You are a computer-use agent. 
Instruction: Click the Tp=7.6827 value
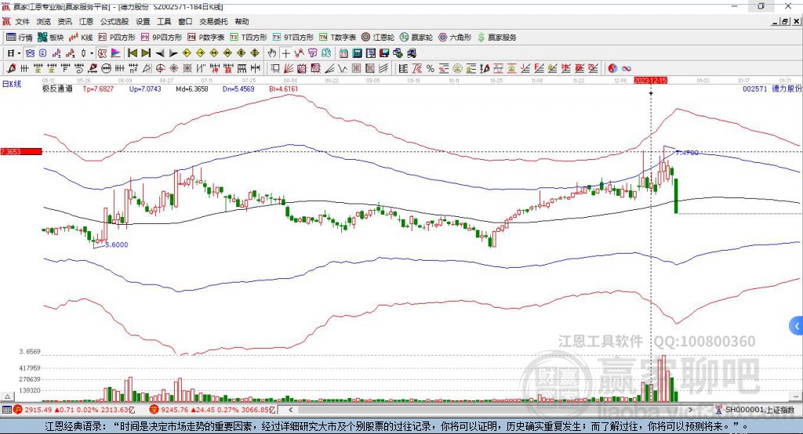(x=98, y=89)
